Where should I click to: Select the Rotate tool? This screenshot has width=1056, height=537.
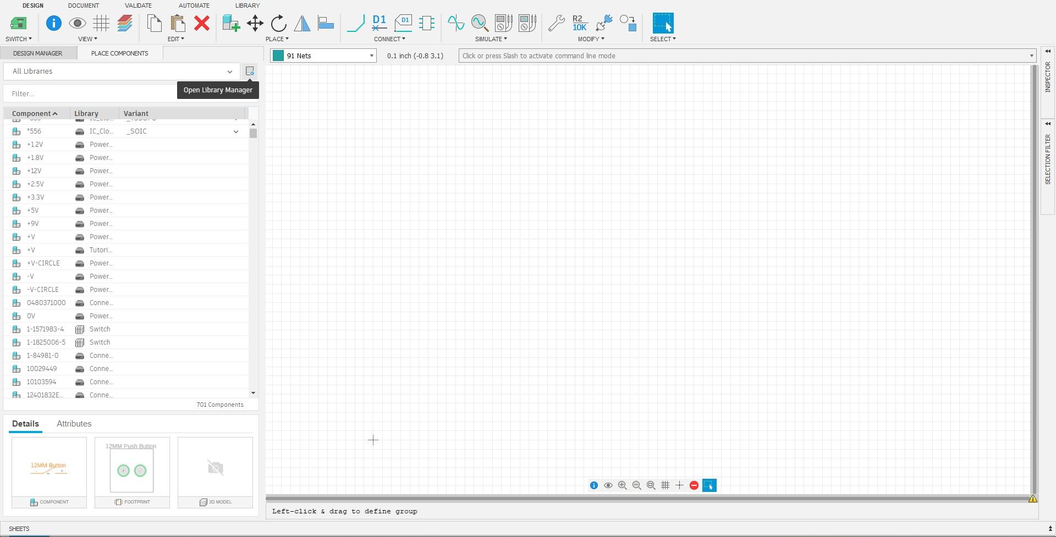(279, 23)
